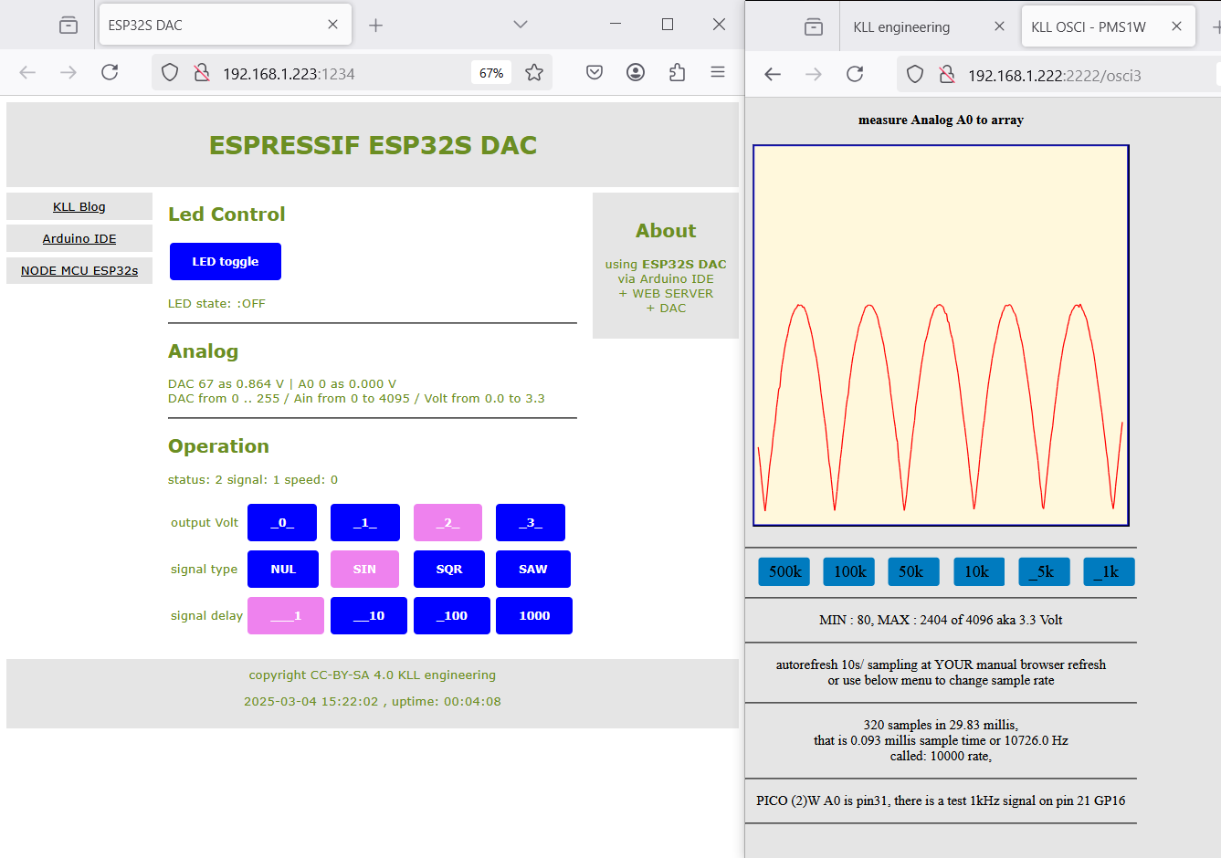Go back in the ESP32S DAC window
1221x858 pixels.
pos(27,72)
